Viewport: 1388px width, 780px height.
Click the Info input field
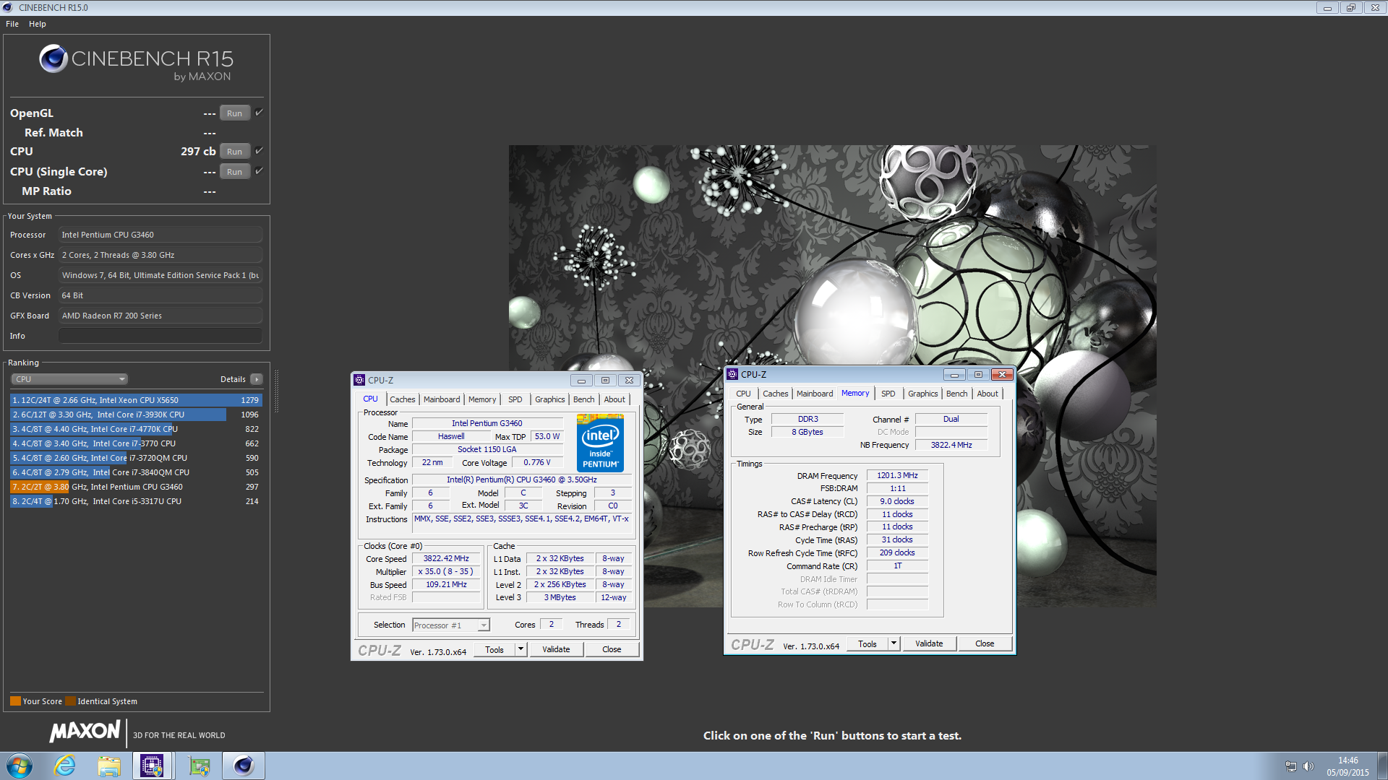(x=160, y=336)
